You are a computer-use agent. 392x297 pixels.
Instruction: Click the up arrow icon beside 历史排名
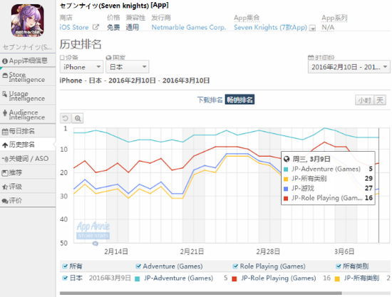(x=5, y=145)
